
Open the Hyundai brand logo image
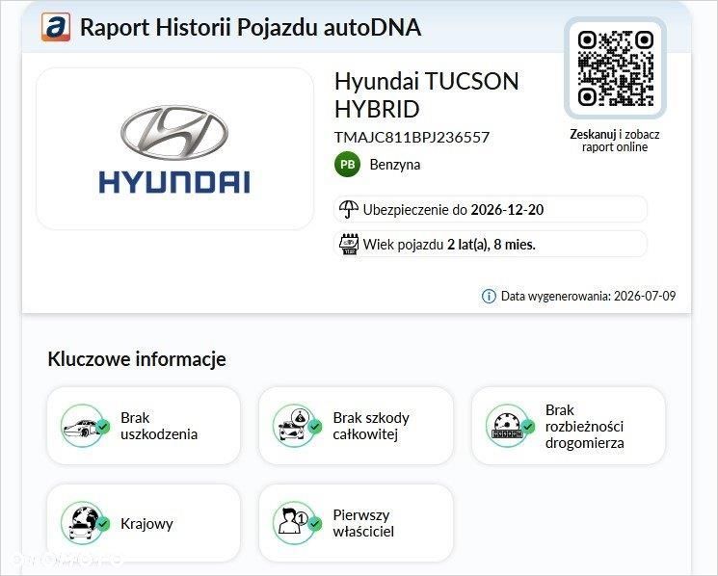(x=174, y=149)
